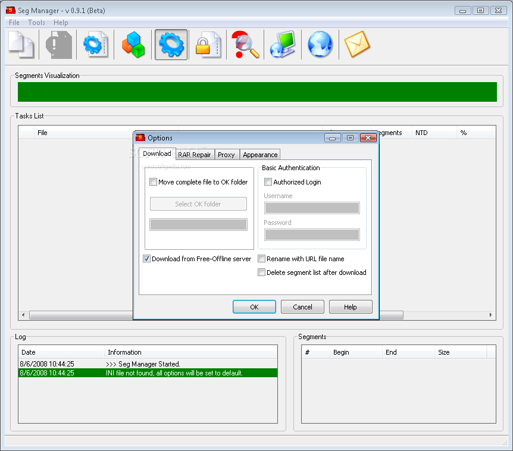
Task: Maximize the Options dialog
Action: pyautogui.click(x=351, y=137)
